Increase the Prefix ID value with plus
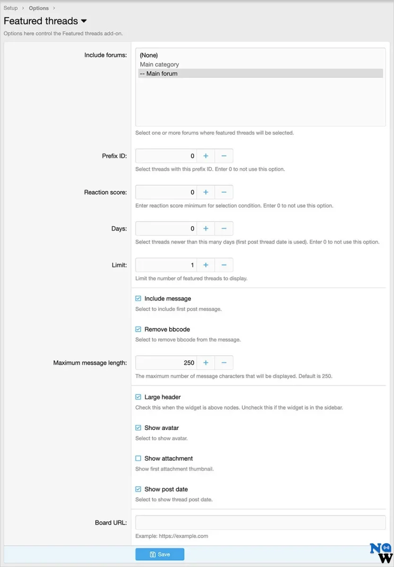 (206, 156)
